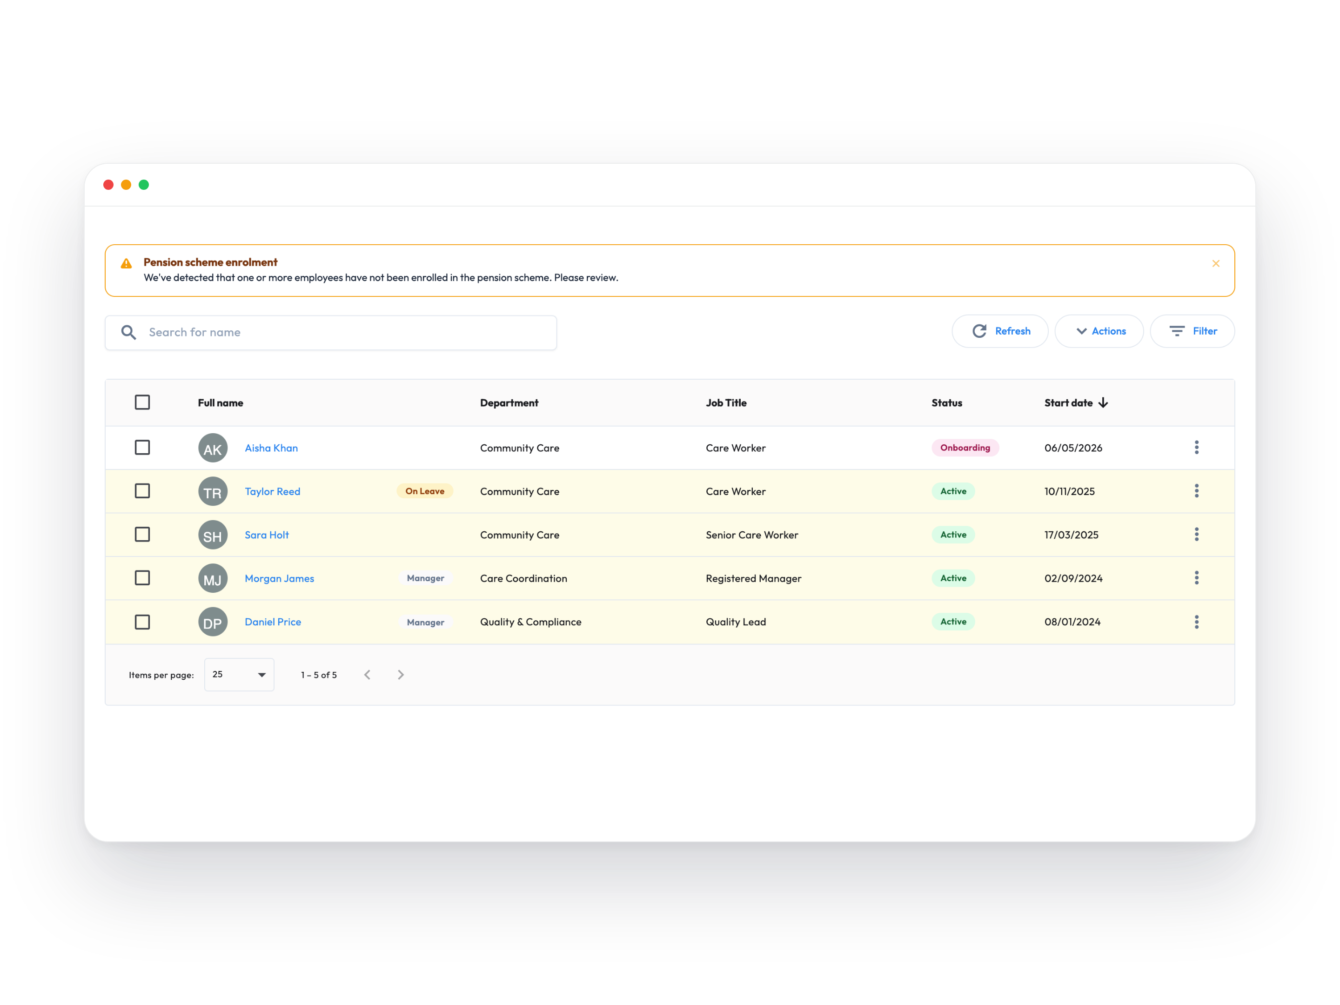The height and width of the screenshot is (1005, 1340).
Task: Go to the next page
Action: [x=401, y=675]
